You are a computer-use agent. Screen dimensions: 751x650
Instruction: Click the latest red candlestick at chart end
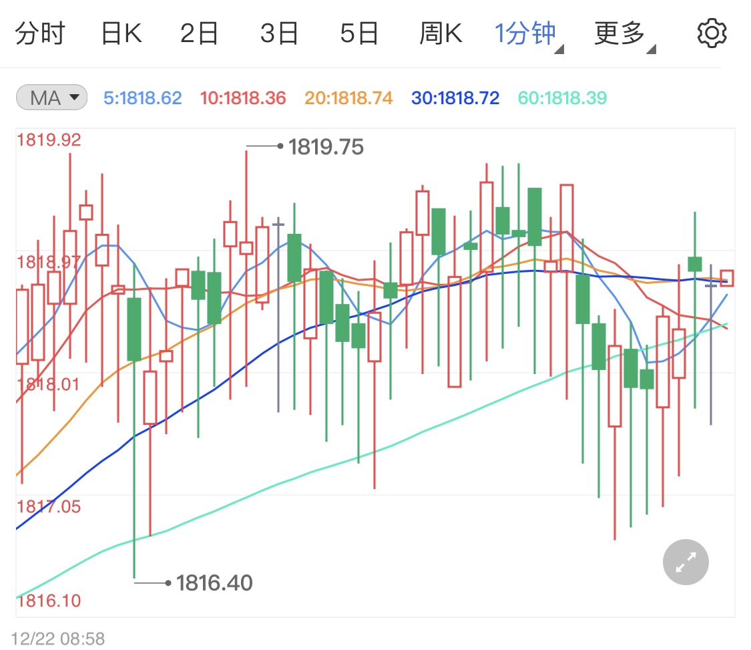tap(726, 278)
